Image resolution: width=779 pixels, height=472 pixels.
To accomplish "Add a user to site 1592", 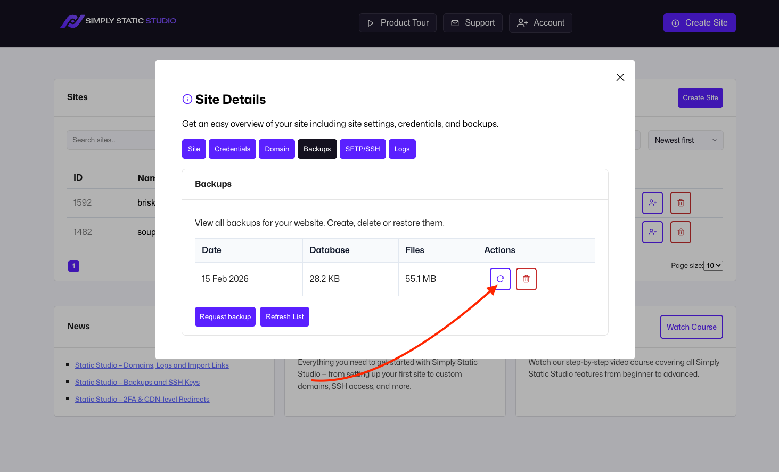I will [652, 203].
